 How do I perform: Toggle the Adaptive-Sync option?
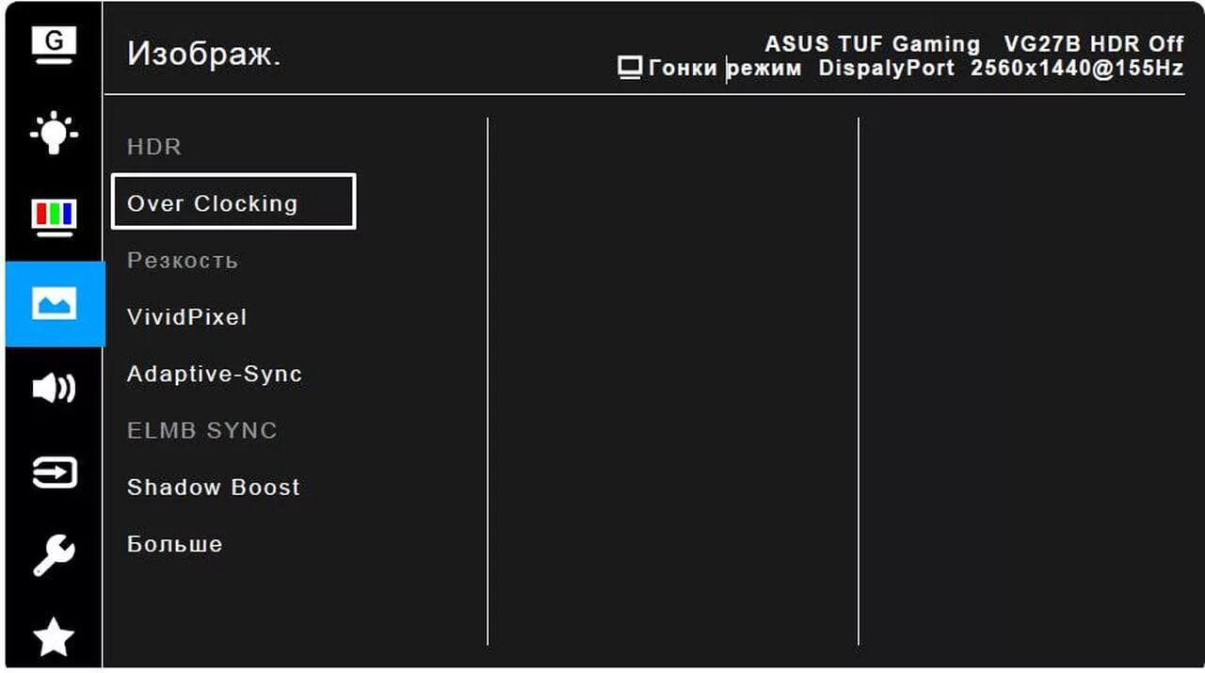point(215,375)
